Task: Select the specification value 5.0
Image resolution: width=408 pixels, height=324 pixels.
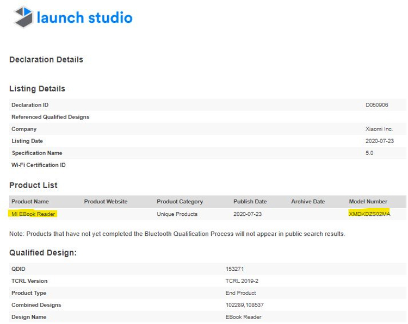Action: coord(369,153)
